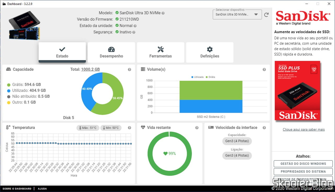Click the firmware value 211210WD
The width and height of the screenshot is (335, 192).
coord(129,19)
